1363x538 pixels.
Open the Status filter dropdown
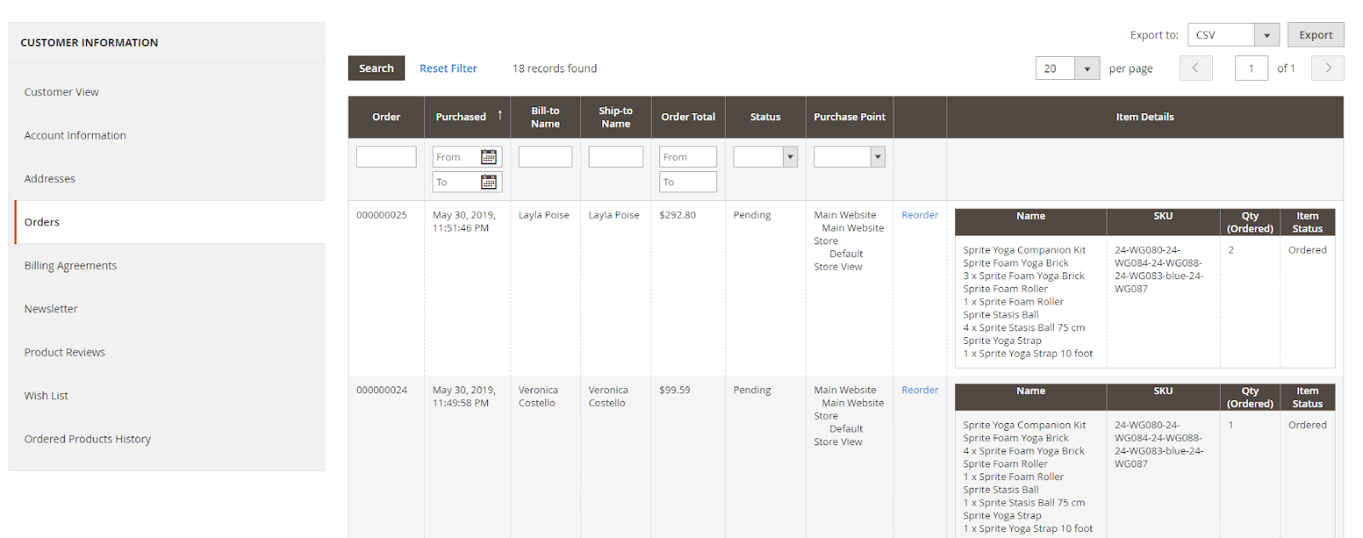765,157
